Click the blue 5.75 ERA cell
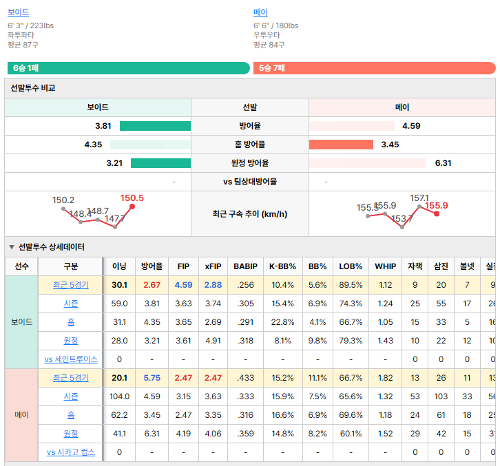This screenshot has width=500, height=466. coord(152,378)
